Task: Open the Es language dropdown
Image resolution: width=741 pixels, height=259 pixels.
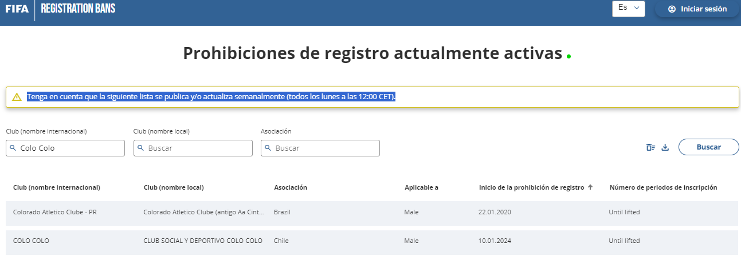Action: 628,9
